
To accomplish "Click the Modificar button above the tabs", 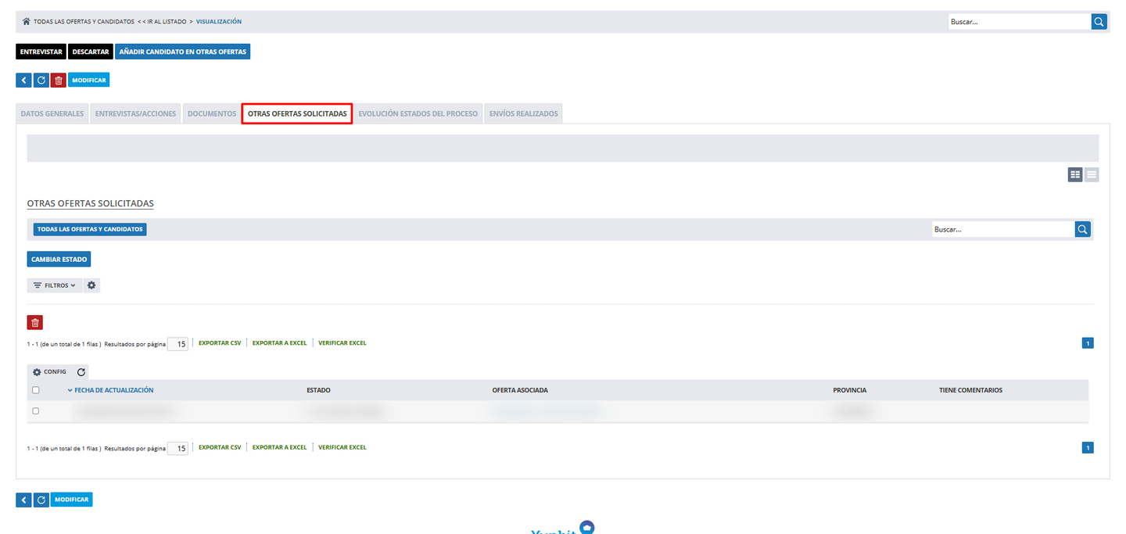I will pos(89,80).
